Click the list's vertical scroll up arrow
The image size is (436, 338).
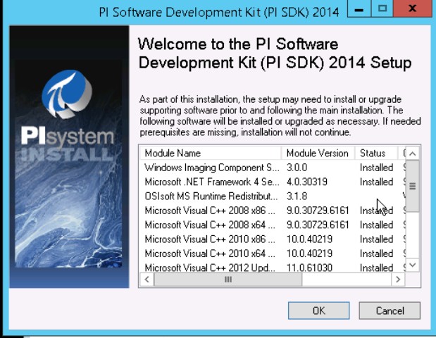[x=413, y=154]
